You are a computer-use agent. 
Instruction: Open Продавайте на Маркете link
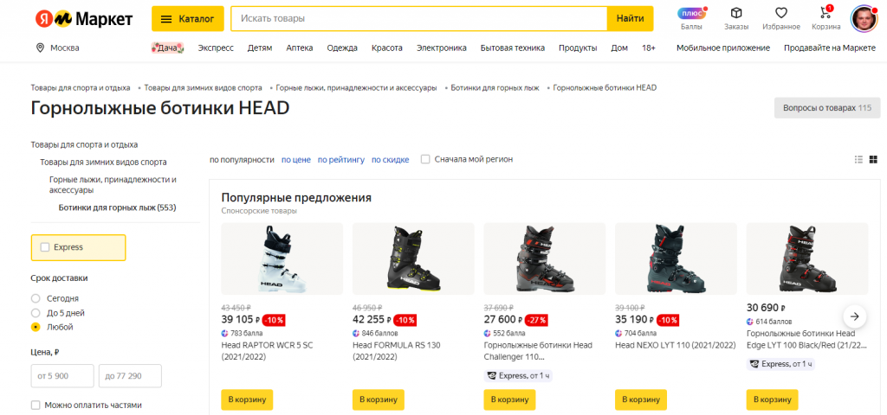(830, 48)
